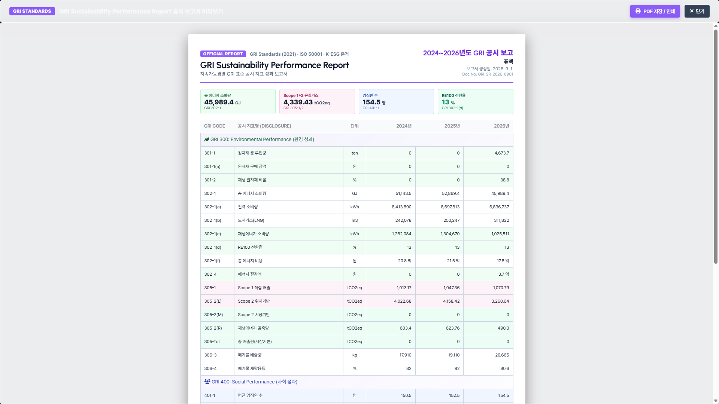Click the 재생 원자재 비율 row label
Image resolution: width=719 pixels, height=404 pixels.
[252, 180]
